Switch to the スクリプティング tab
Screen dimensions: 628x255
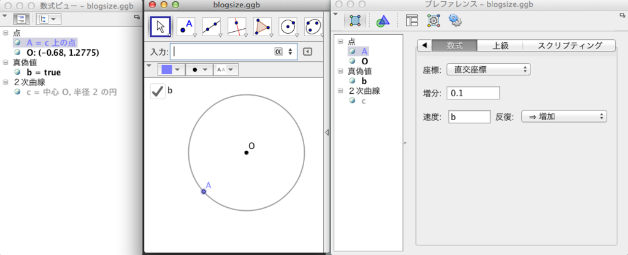(x=569, y=45)
